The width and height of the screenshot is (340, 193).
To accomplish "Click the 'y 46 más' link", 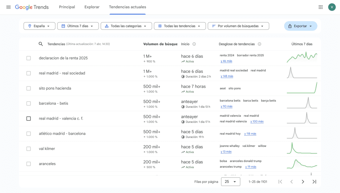I will (x=226, y=61).
